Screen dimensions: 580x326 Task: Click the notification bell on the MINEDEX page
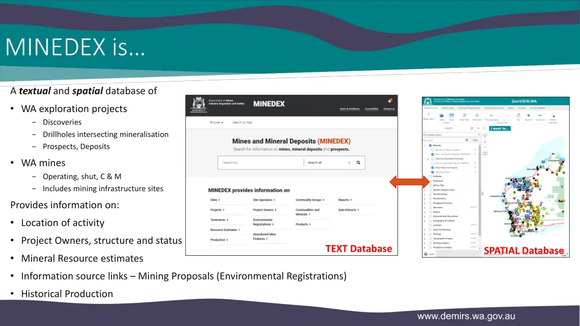pyautogui.click(x=390, y=101)
